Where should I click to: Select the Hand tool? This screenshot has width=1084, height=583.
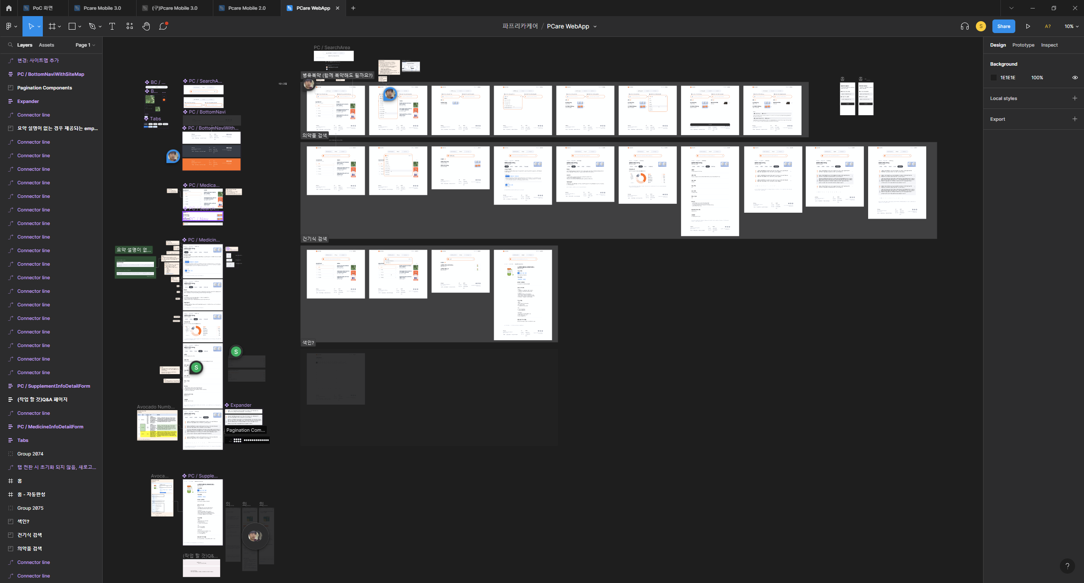[x=146, y=26]
